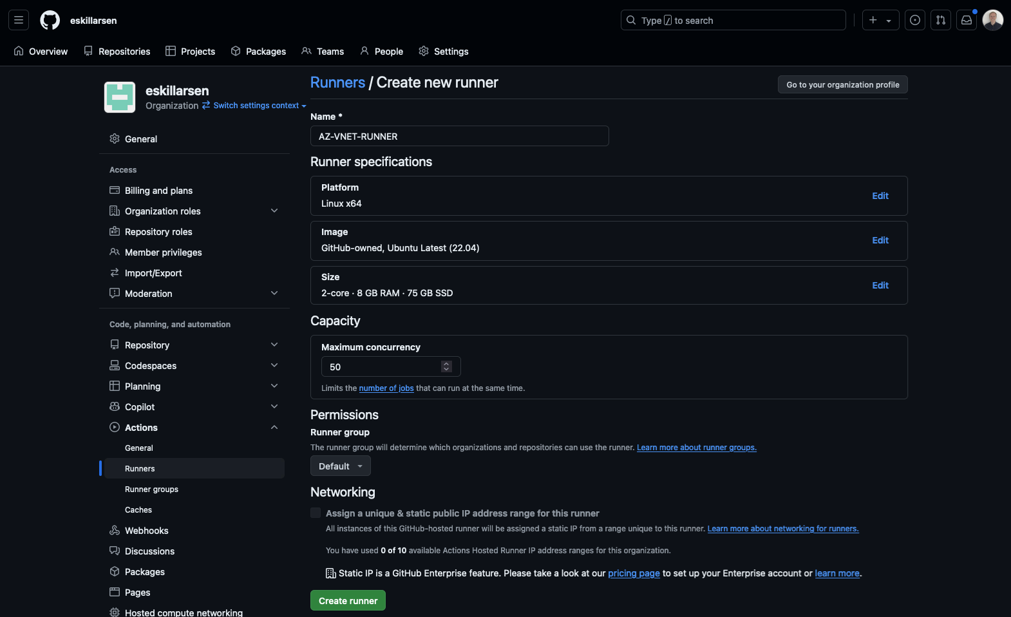Open Switch settings context dropdown
The height and width of the screenshot is (617, 1011).
coord(254,106)
